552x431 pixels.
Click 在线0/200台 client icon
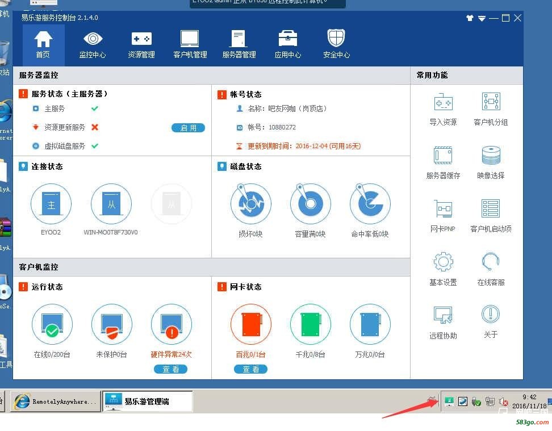[x=52, y=324]
